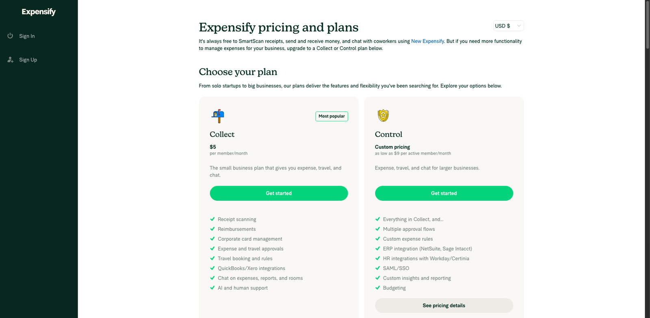The image size is (650, 318).
Task: Click the Sign In power icon
Action: coord(10,36)
